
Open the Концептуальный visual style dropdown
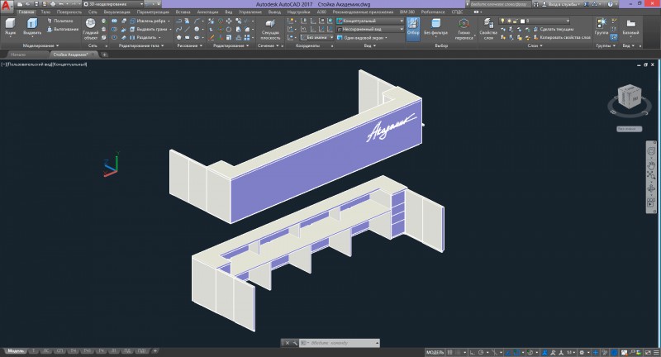[x=370, y=21]
